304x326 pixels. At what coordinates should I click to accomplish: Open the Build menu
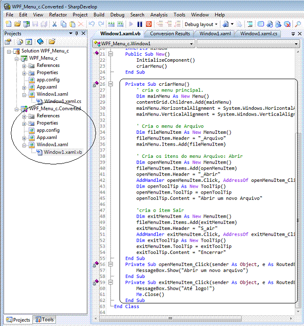(99, 15)
